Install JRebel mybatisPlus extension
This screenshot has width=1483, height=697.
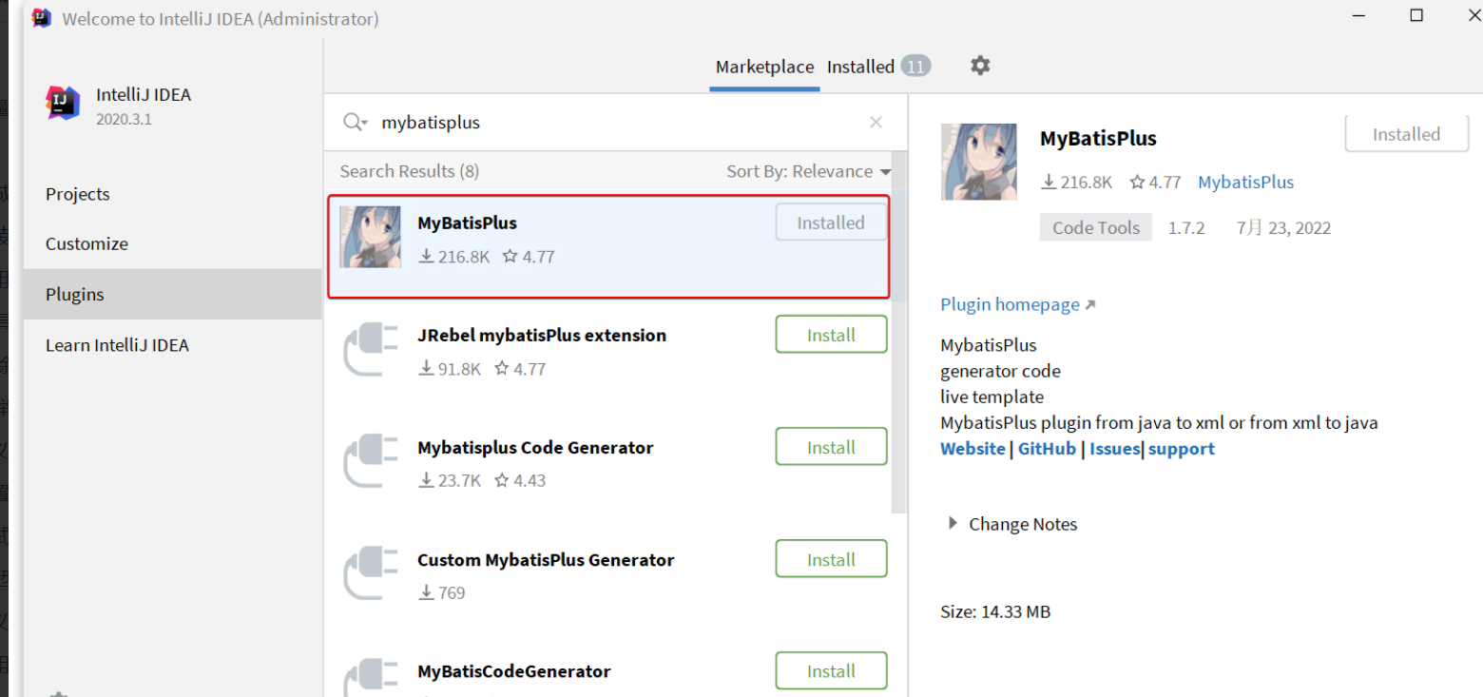click(831, 335)
